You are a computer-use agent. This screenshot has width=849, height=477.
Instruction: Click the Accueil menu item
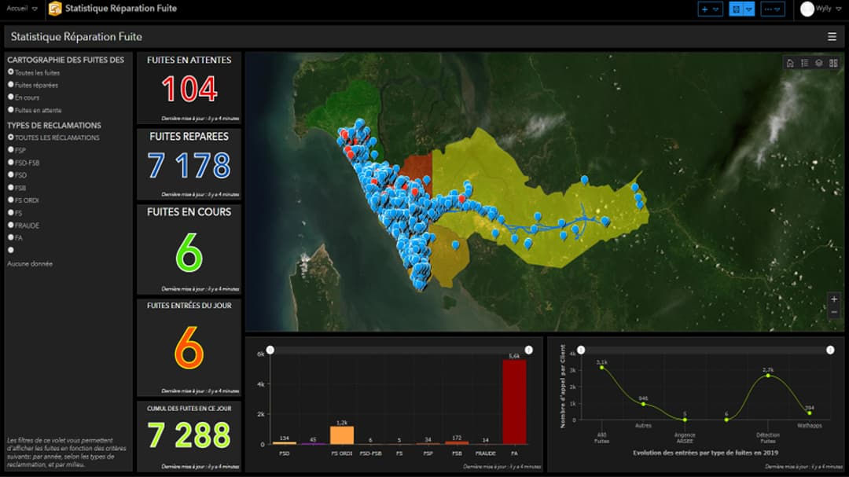tap(16, 9)
